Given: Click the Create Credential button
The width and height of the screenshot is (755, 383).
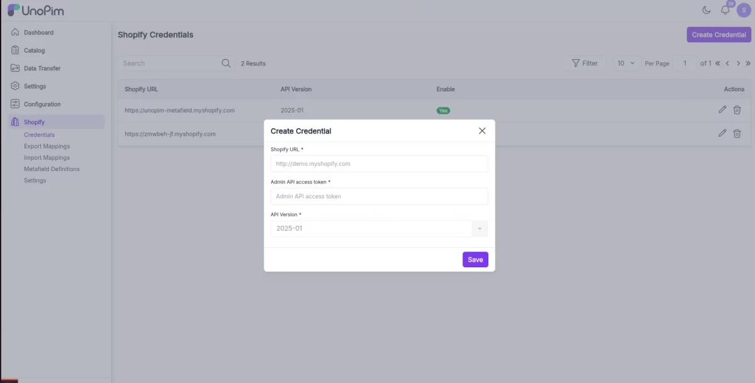Looking at the screenshot, I should [x=718, y=35].
